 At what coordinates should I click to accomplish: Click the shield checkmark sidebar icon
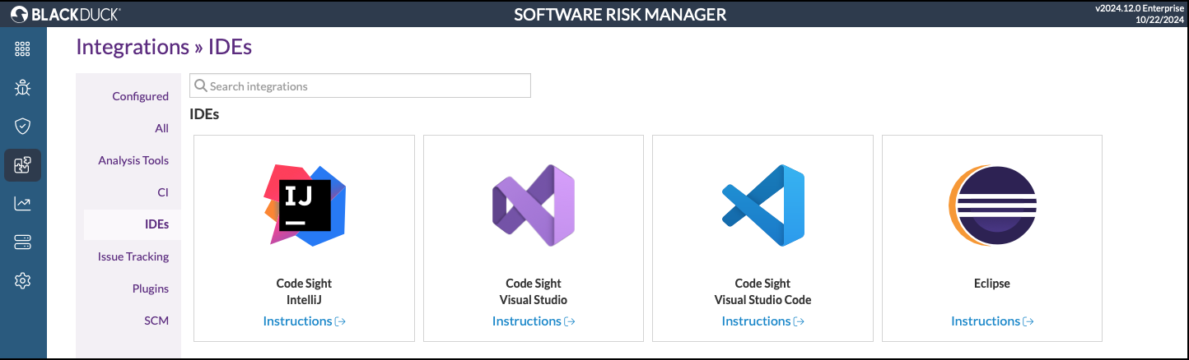tap(23, 126)
